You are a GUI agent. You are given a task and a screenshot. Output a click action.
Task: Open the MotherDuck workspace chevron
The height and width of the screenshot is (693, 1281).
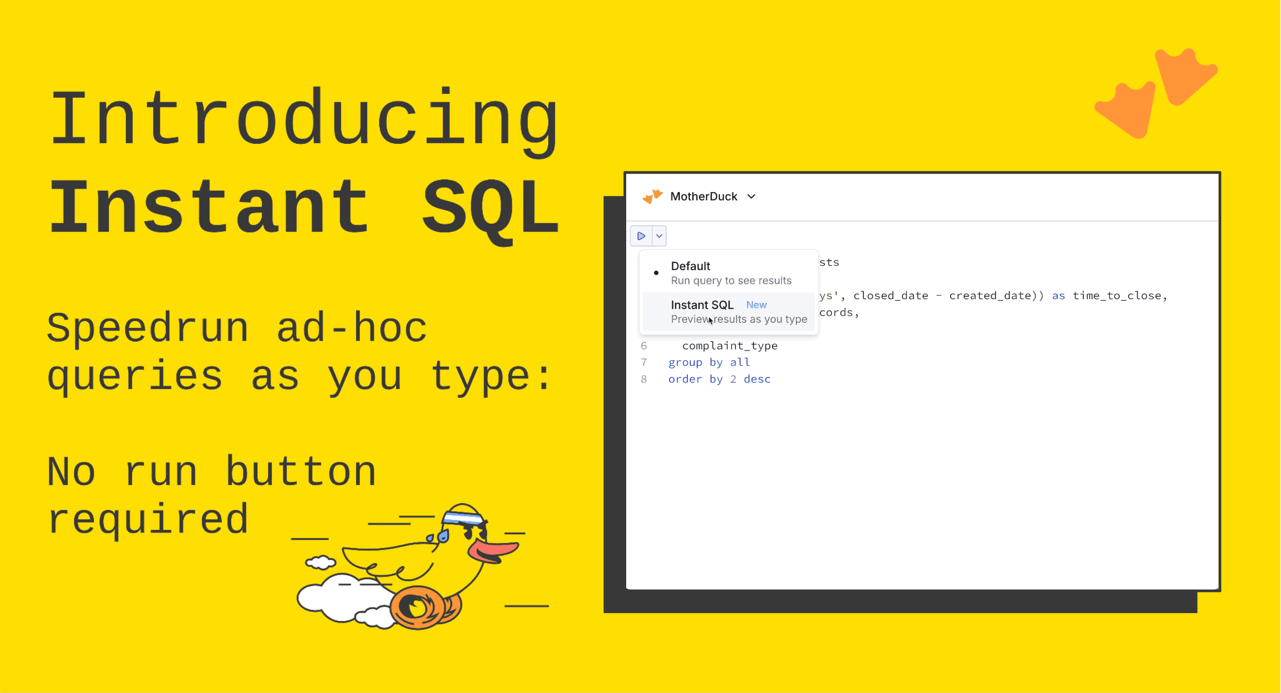[751, 196]
